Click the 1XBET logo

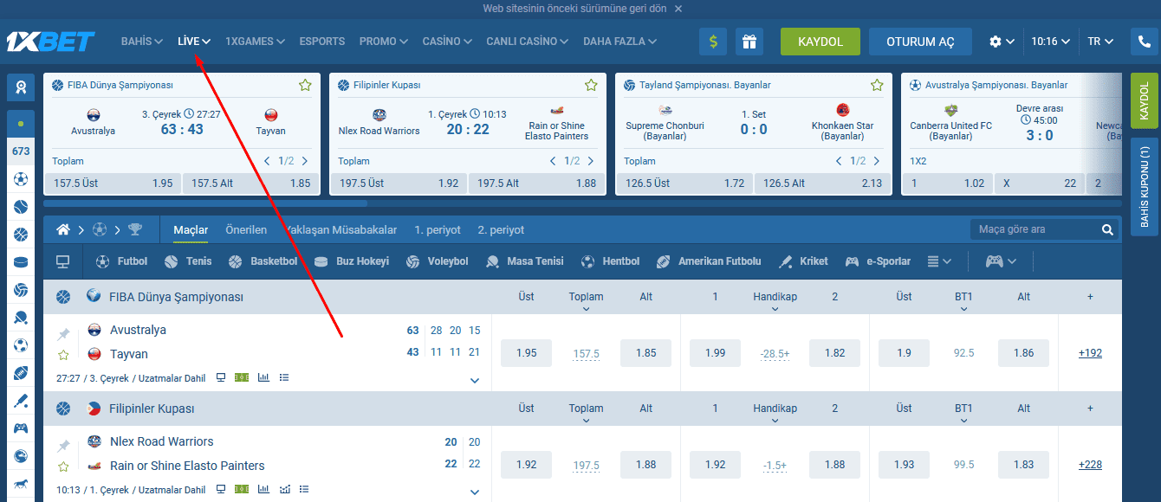50,42
